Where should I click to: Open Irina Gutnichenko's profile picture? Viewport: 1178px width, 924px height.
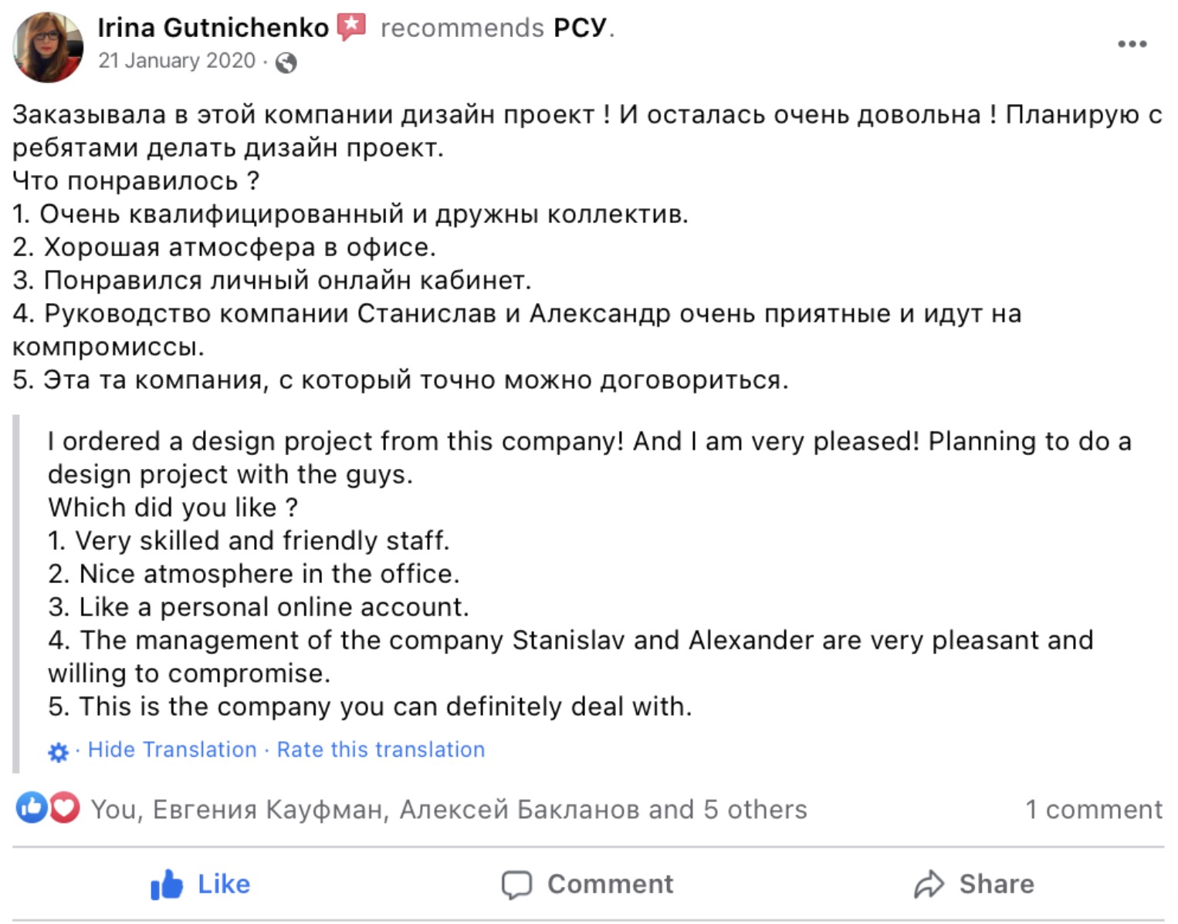48,46
